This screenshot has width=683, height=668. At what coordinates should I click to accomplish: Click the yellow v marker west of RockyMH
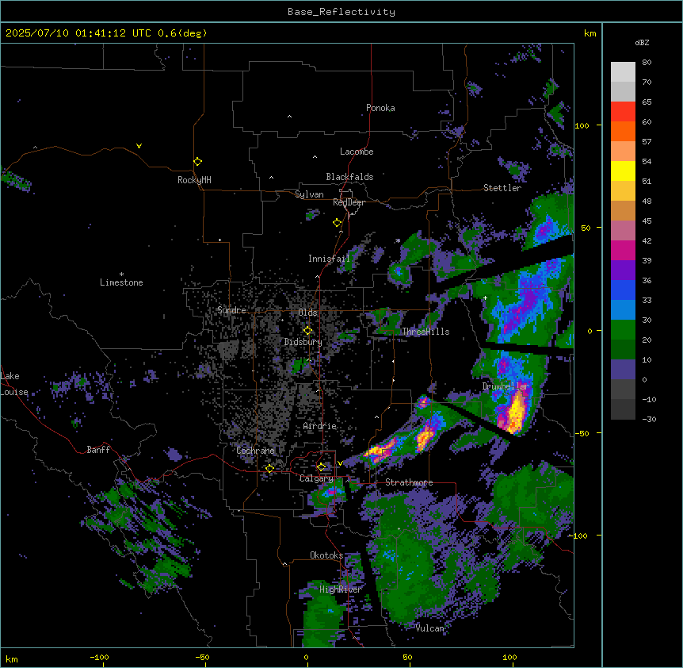click(x=139, y=146)
